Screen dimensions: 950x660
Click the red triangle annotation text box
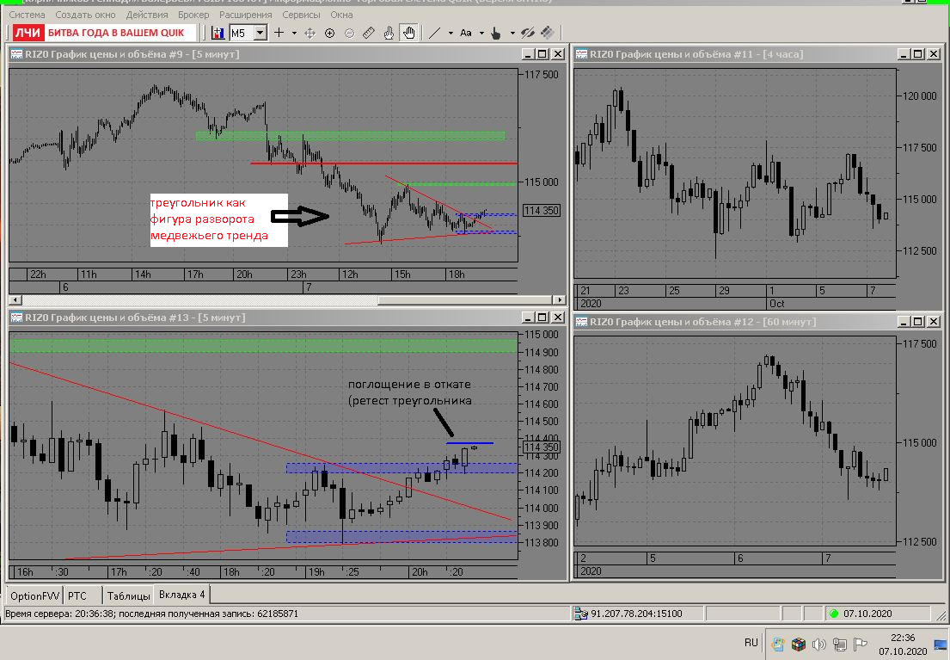pos(218,219)
